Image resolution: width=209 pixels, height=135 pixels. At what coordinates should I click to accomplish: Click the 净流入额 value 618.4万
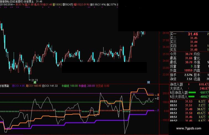click(204, 85)
